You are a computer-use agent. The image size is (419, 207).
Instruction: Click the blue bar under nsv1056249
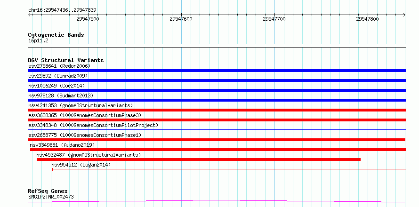click(x=217, y=90)
